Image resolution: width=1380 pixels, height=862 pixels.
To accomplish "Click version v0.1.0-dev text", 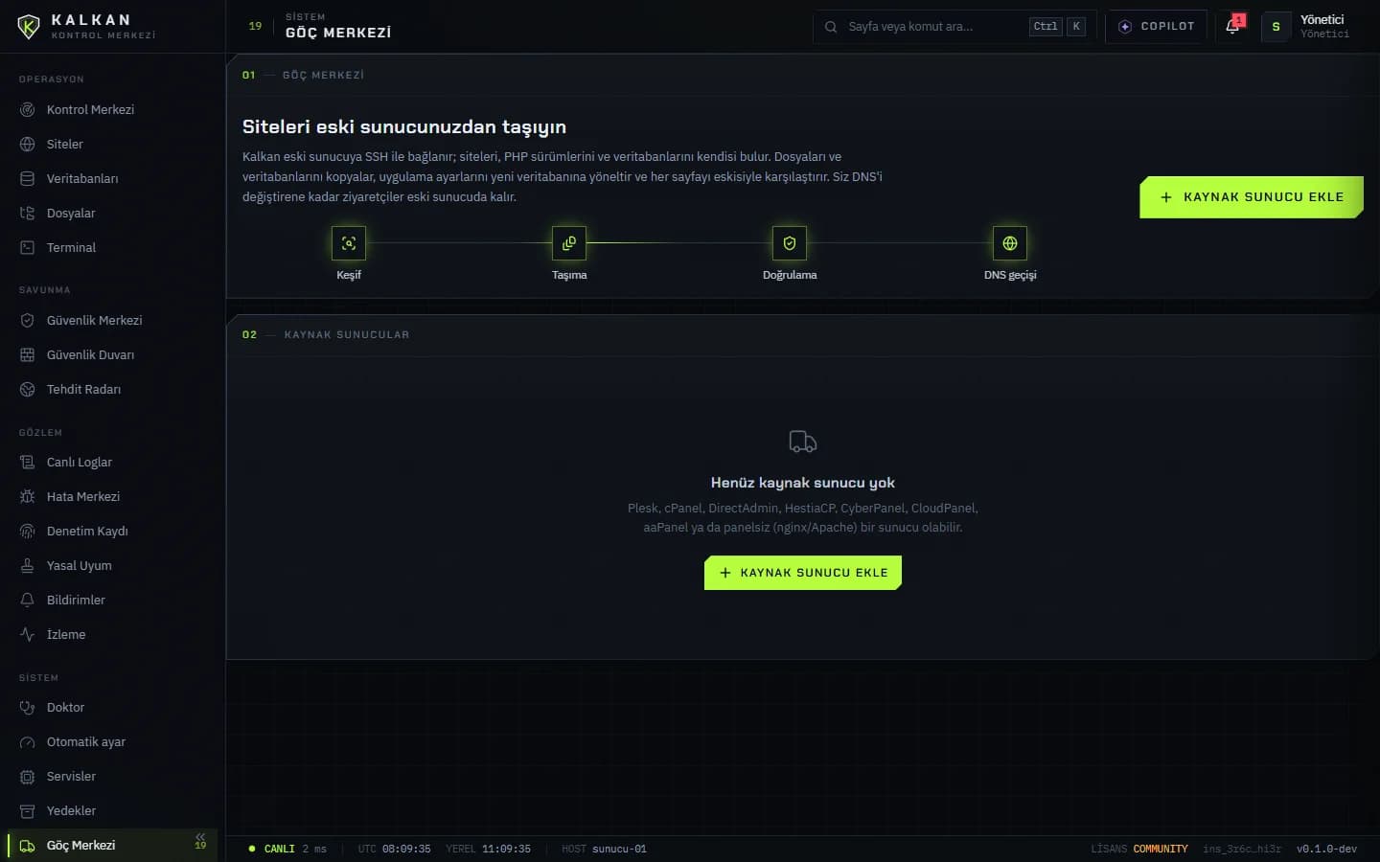I will point(1326,850).
